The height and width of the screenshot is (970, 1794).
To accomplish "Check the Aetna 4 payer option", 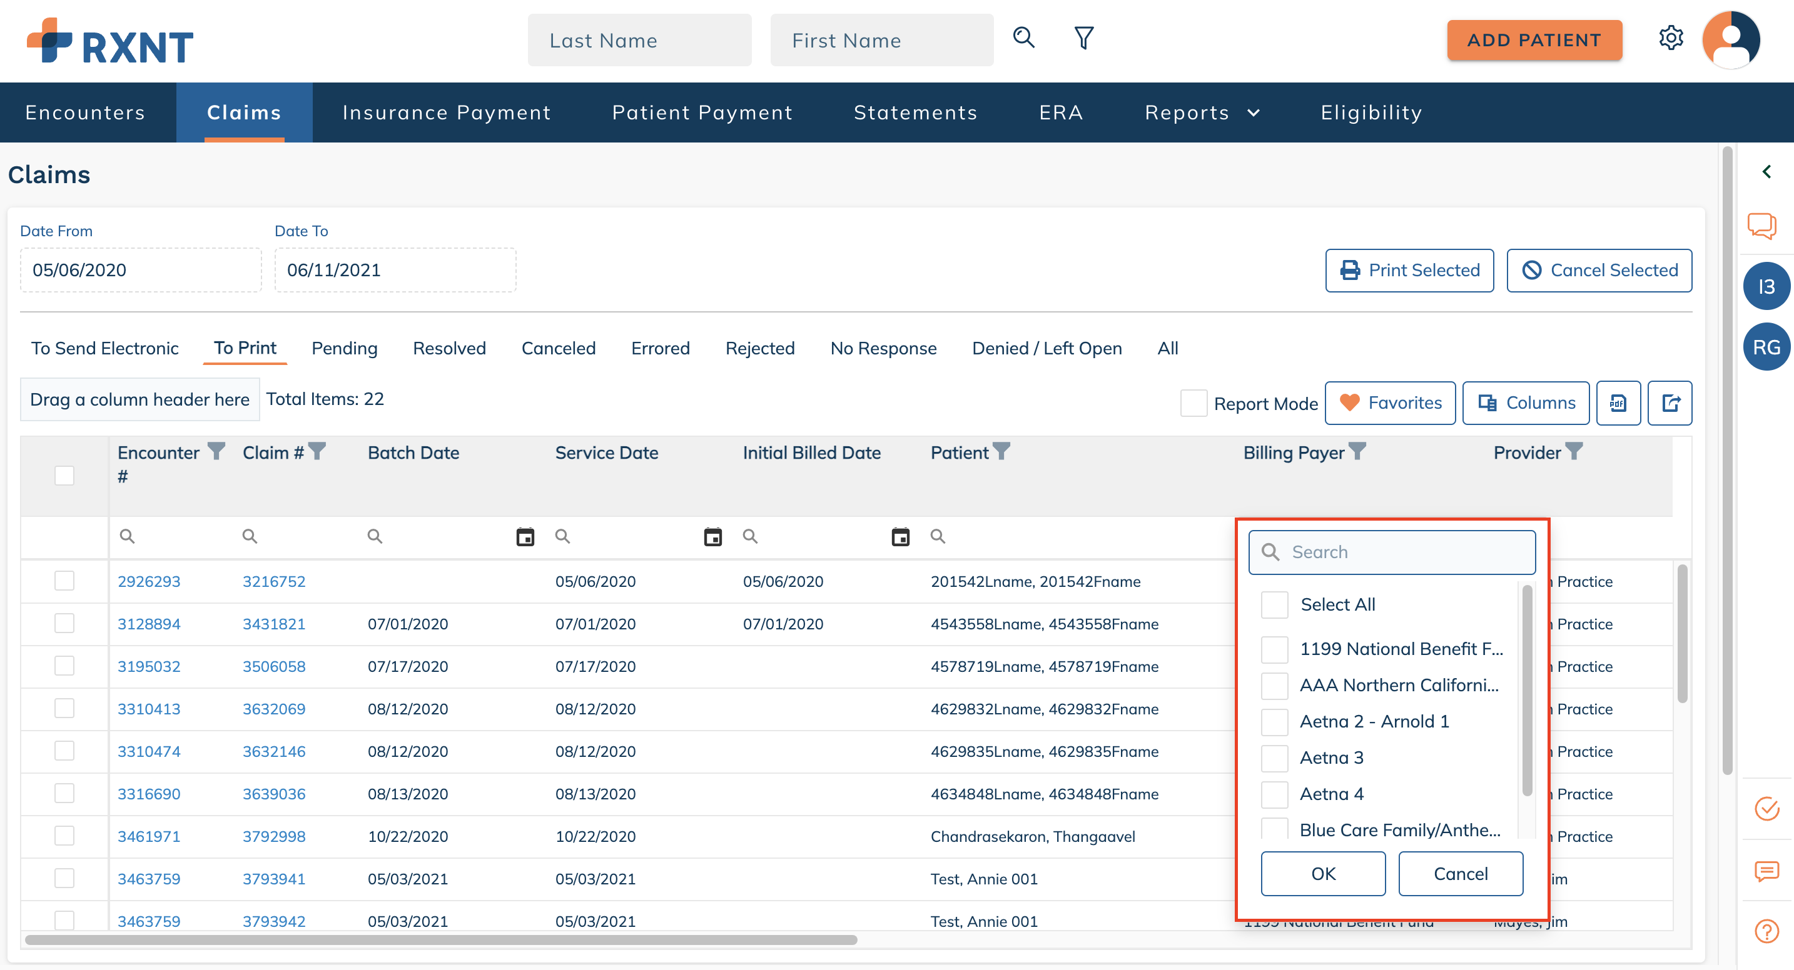I will pyautogui.click(x=1274, y=794).
